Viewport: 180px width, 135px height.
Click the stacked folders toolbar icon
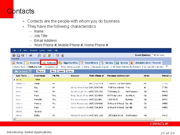[57, 55]
